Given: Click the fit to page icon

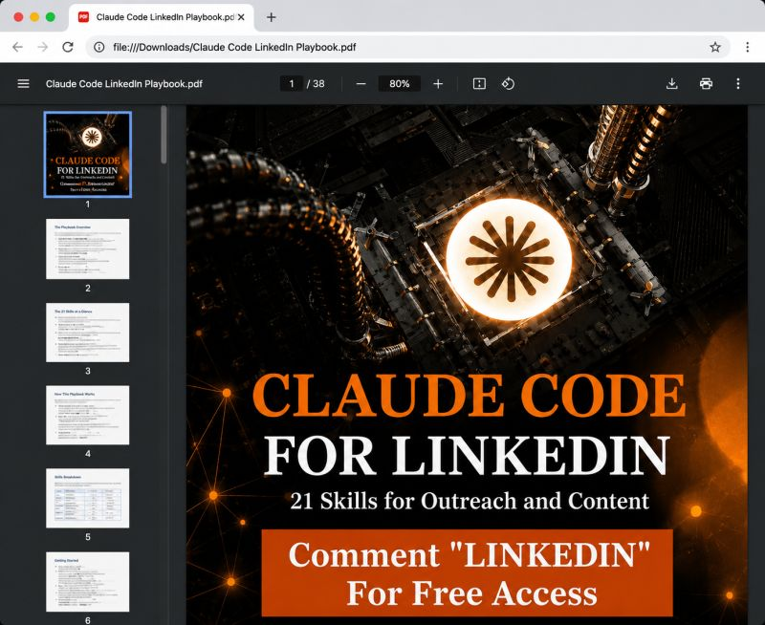Looking at the screenshot, I should [479, 84].
